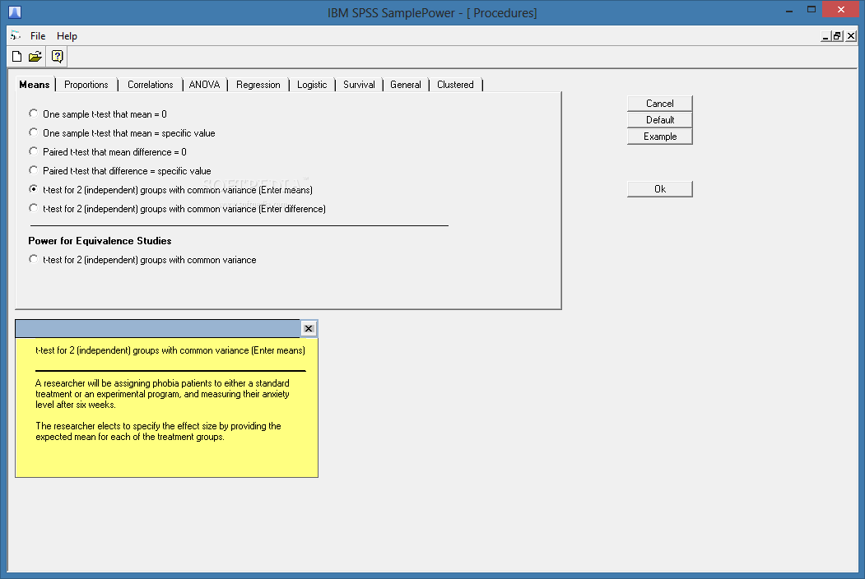The height and width of the screenshot is (579, 865).
Task: Switch to the Correlations tab
Action: click(x=150, y=85)
